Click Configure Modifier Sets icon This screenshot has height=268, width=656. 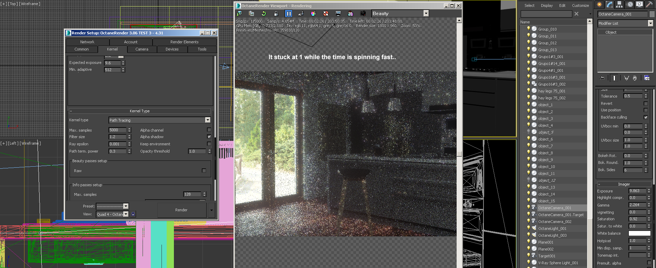click(x=647, y=78)
